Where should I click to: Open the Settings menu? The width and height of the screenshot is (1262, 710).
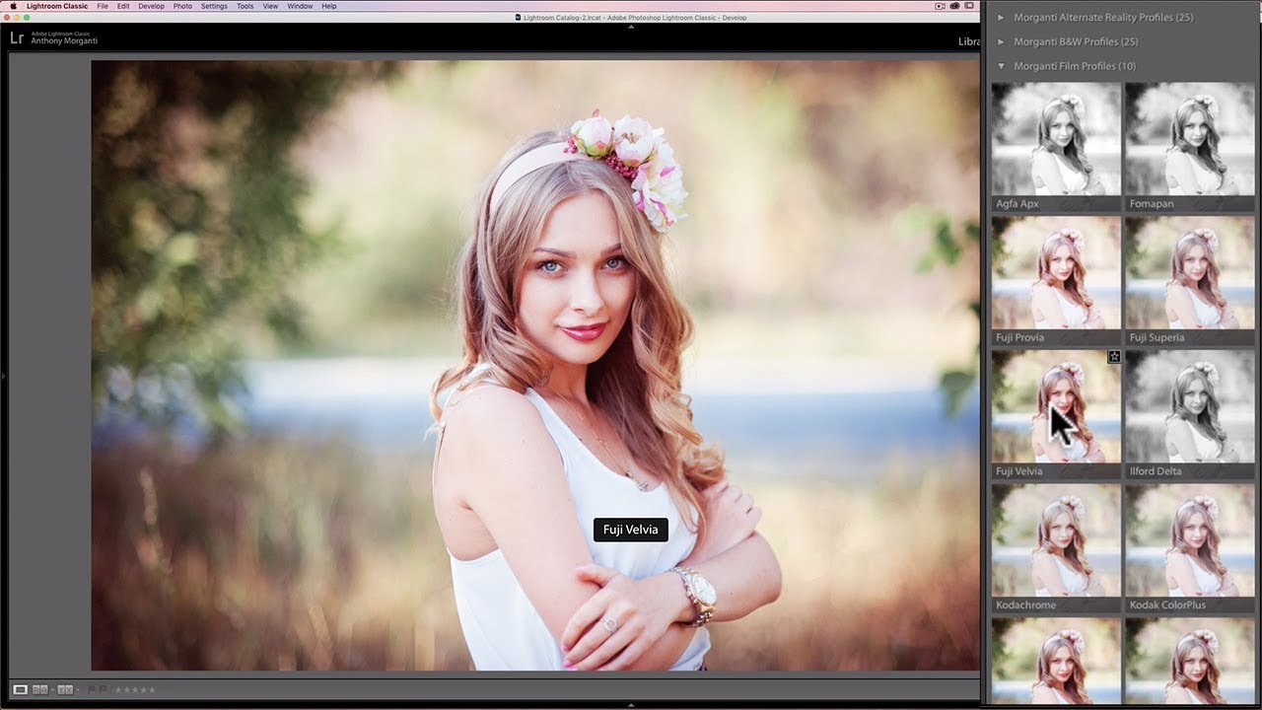coord(214,6)
